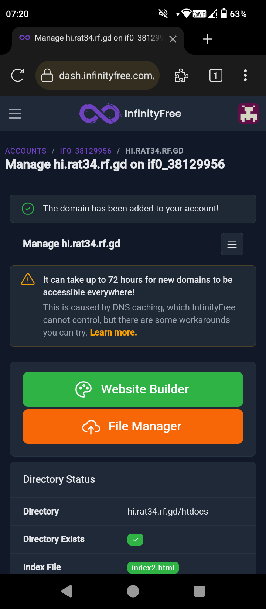Click the index2.html index file badge
Image resolution: width=266 pixels, height=609 pixels.
(x=153, y=568)
